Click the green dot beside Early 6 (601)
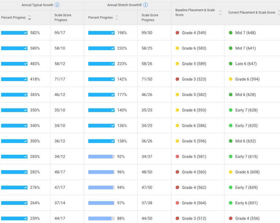Image resolution: width=280 pixels, height=223 pixels. (x=230, y=203)
